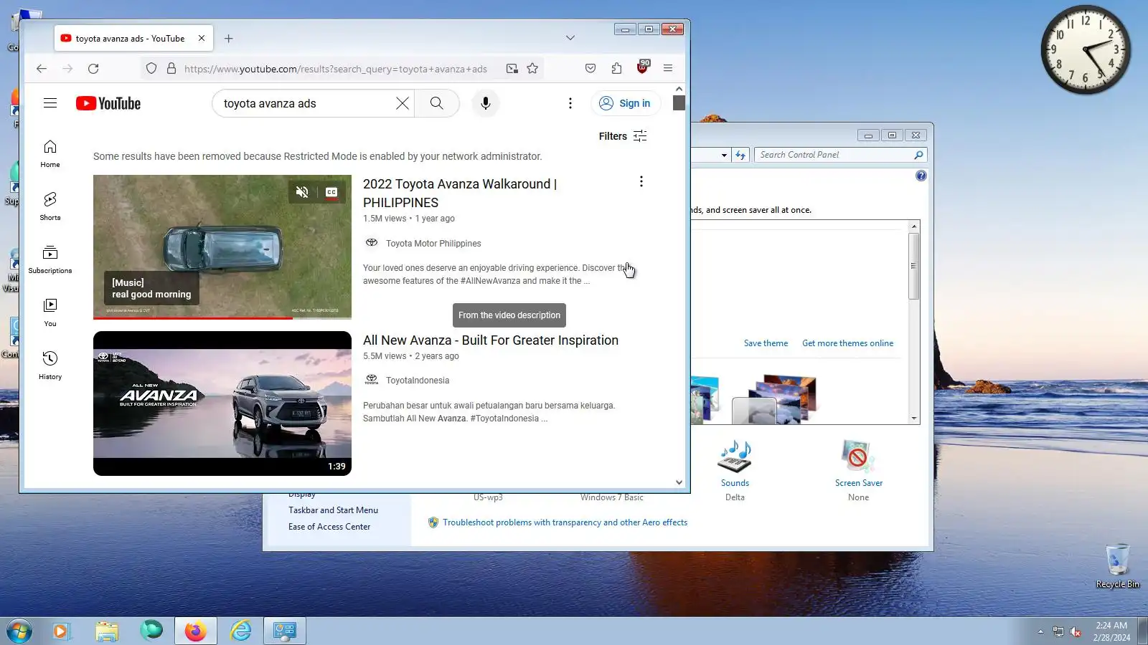Open a new Firefox tab
This screenshot has height=645, width=1148.
pos(229,39)
